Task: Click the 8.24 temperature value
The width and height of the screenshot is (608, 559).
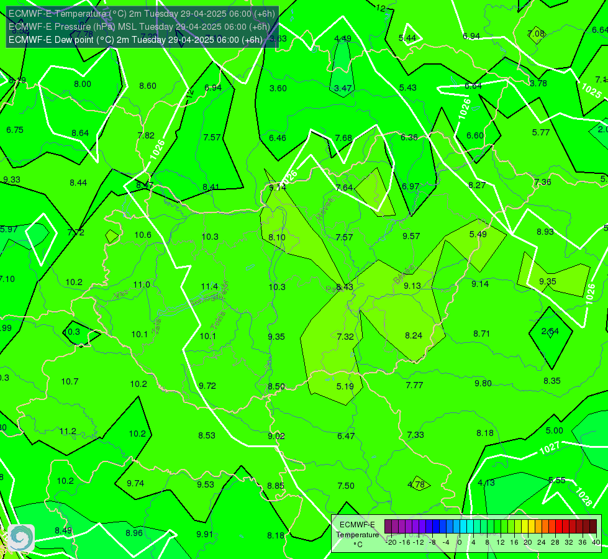Action: 414,335
